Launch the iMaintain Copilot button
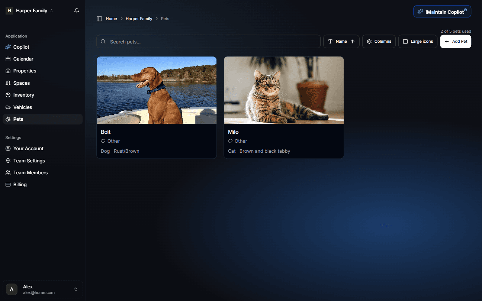The height and width of the screenshot is (301, 482). (x=442, y=12)
